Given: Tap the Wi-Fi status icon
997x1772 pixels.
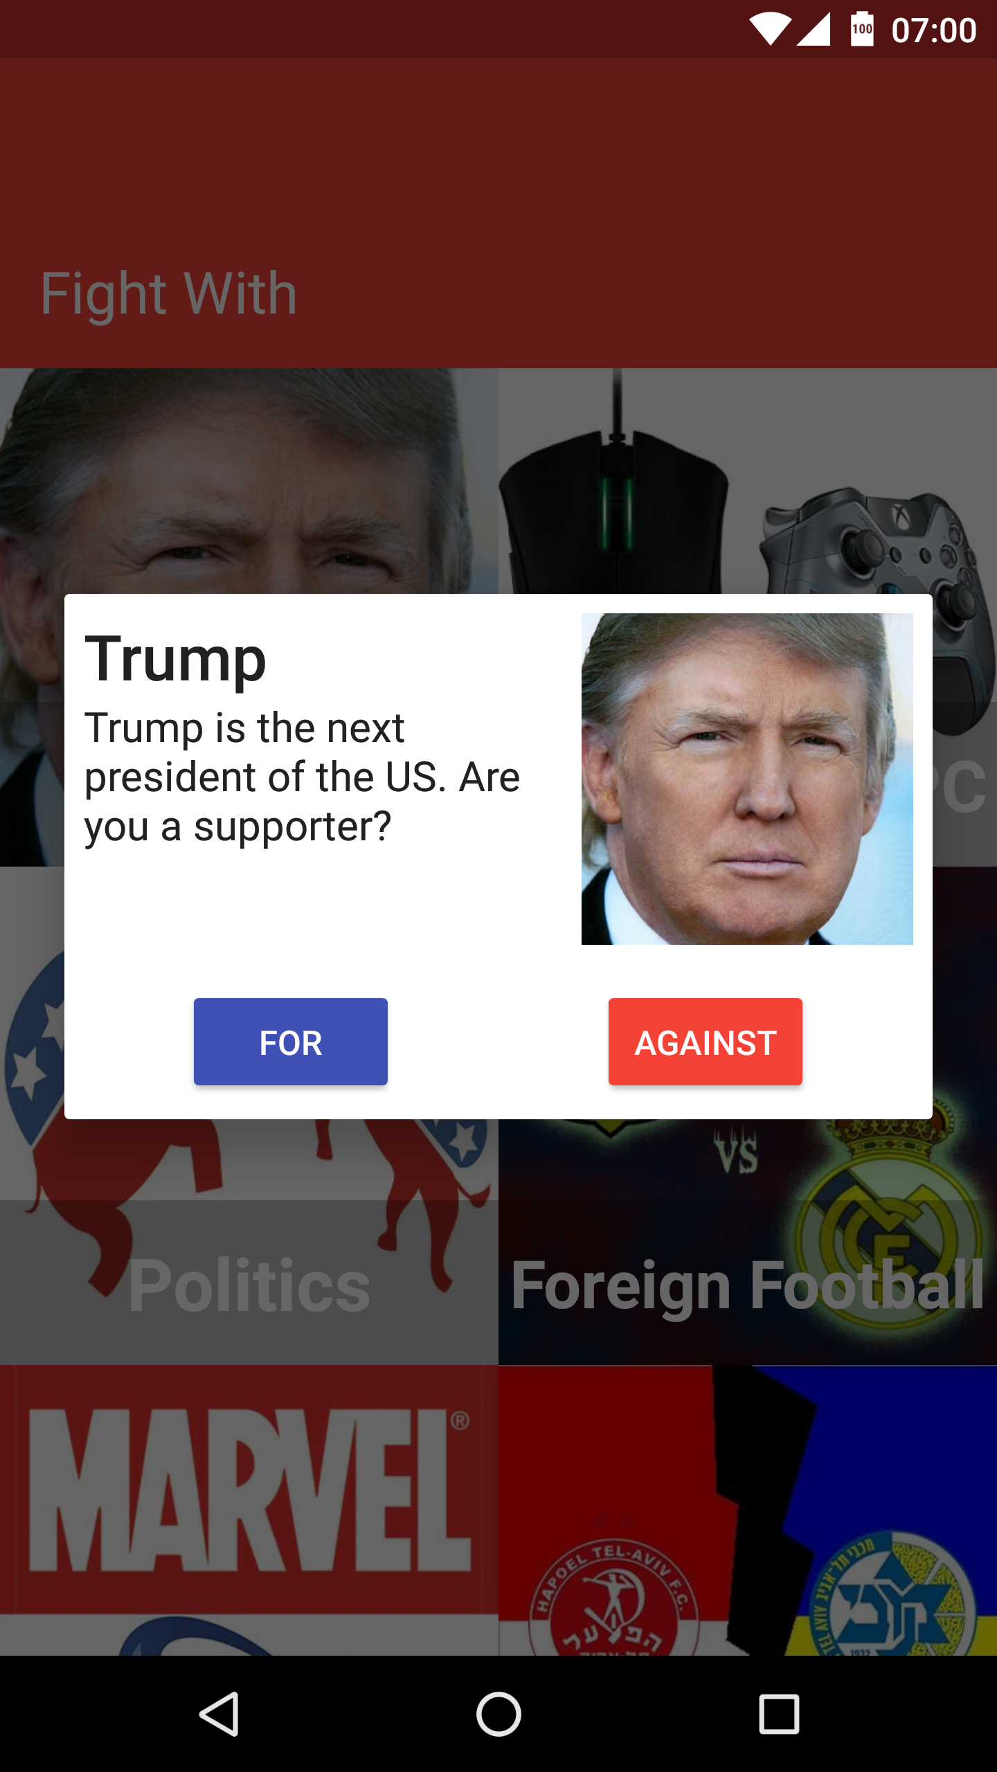Looking at the screenshot, I should tap(771, 29).
